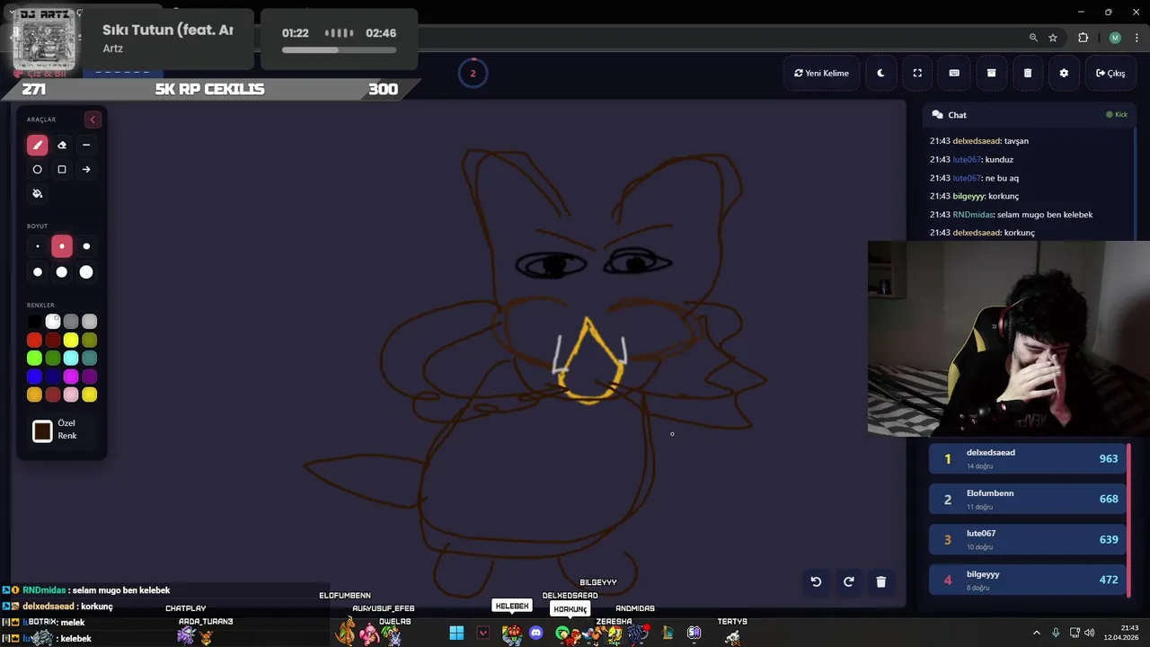
Task: Undo the last stroke
Action: coord(816,581)
